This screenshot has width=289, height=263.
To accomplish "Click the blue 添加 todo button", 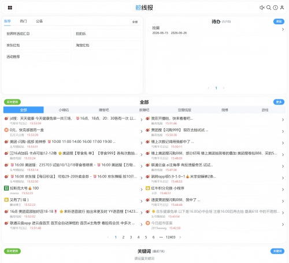I will (279, 21).
